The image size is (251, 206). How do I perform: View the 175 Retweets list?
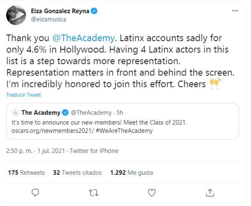[x=26, y=173]
